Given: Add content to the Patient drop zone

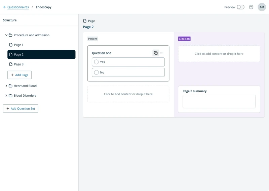Looking at the screenshot, I should [128, 94].
